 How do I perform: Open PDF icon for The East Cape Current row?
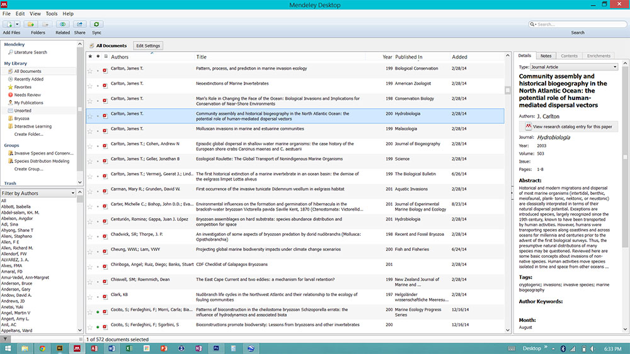(x=105, y=282)
